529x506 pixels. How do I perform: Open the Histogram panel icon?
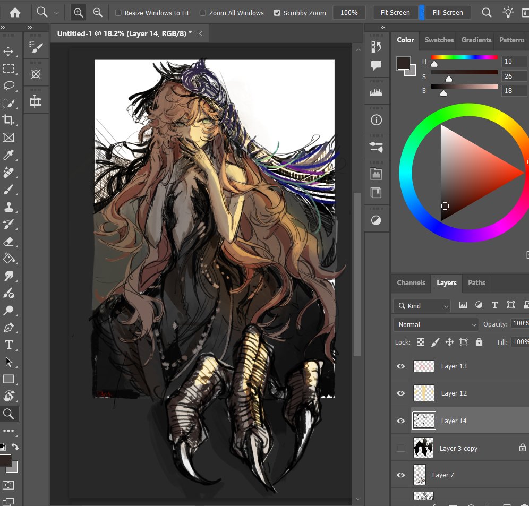tap(376, 92)
